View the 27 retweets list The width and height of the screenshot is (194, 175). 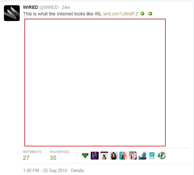tap(32, 156)
